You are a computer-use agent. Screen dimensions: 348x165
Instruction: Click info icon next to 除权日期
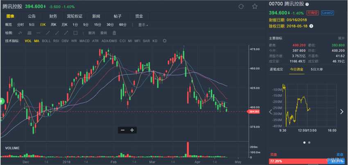coord(311,26)
